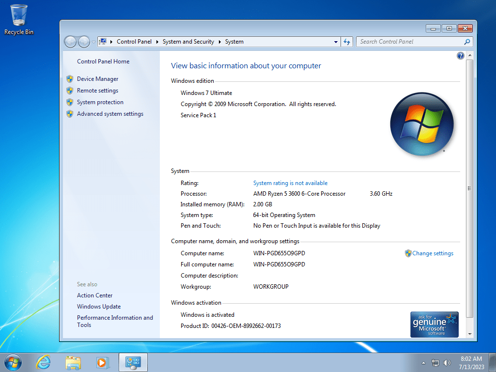Click the Back navigation arrow
This screenshot has width=496, height=372.
pyautogui.click(x=70, y=42)
